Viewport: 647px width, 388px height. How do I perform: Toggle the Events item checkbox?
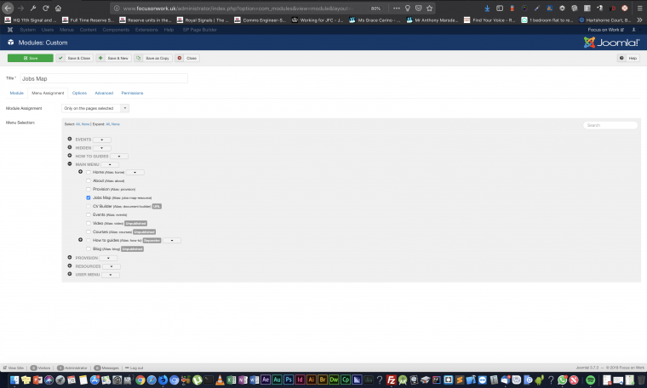pyautogui.click(x=89, y=214)
